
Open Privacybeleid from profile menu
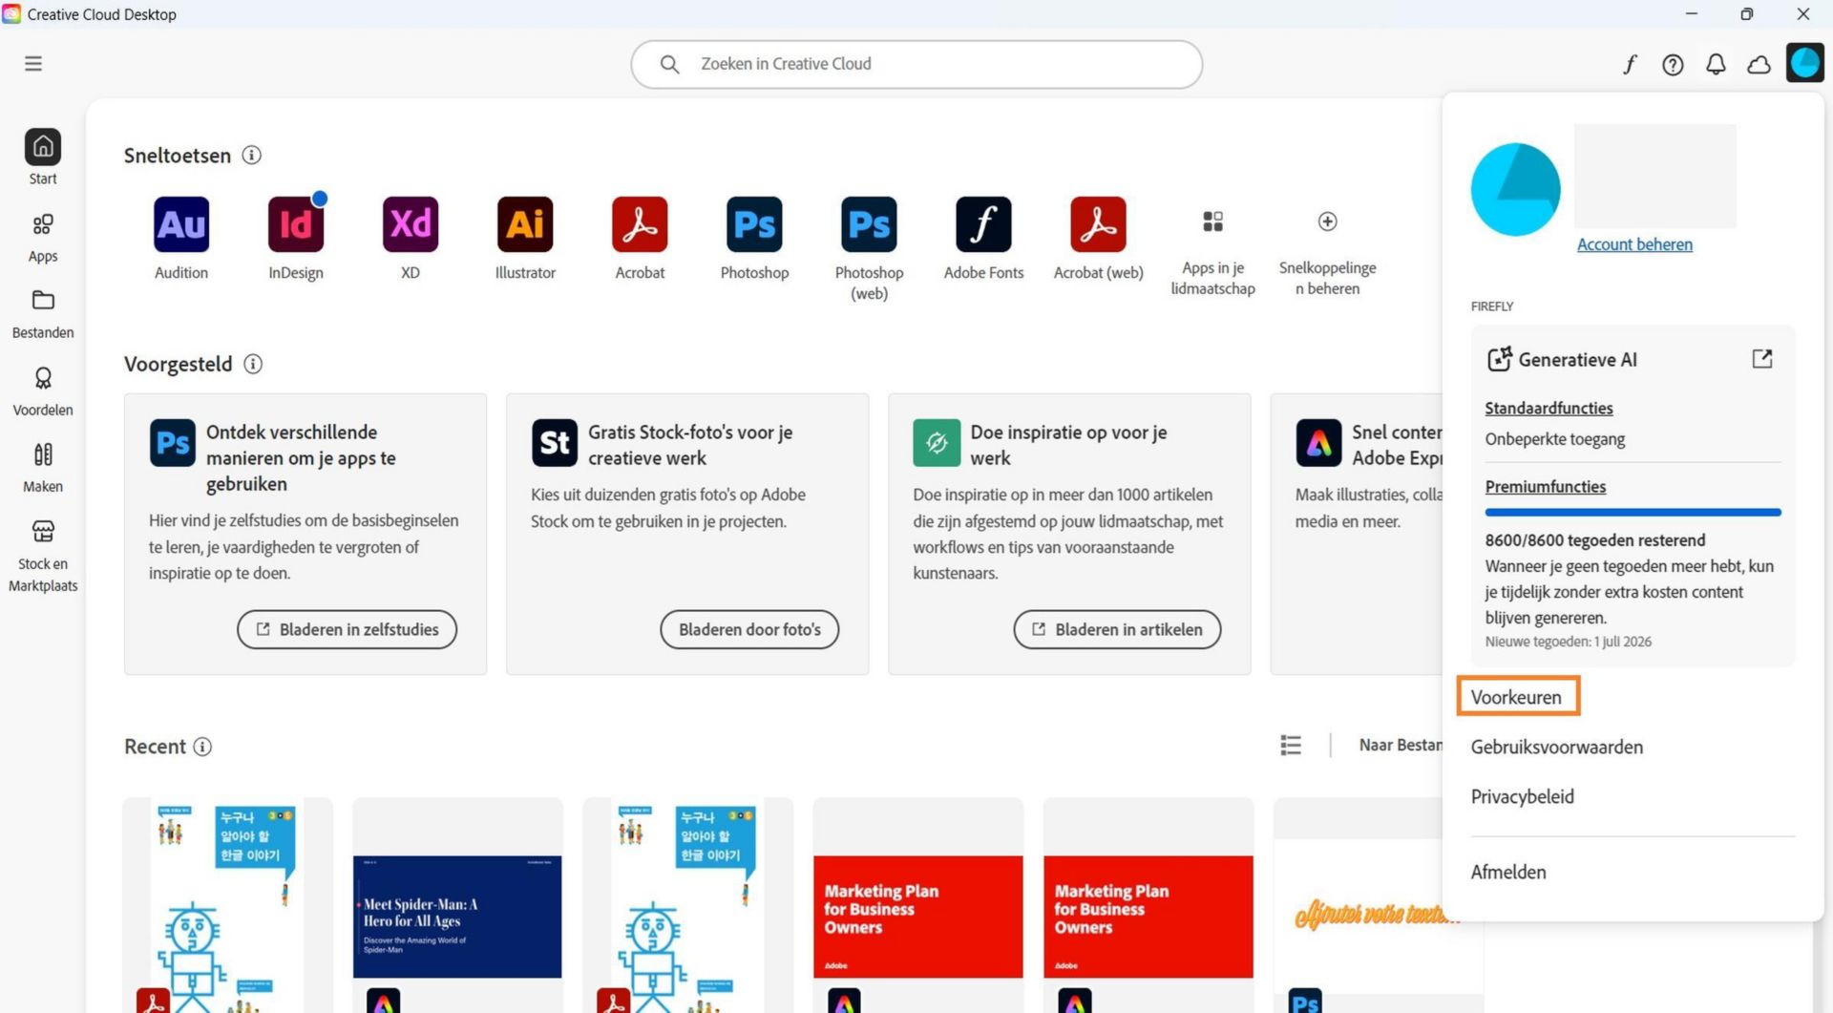[x=1522, y=796]
